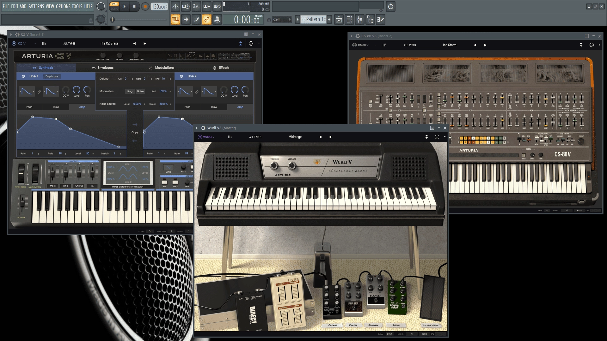The width and height of the screenshot is (607, 341).
Task: Open the Piano roll icon in toolbar
Action: pyautogui.click(x=381, y=20)
